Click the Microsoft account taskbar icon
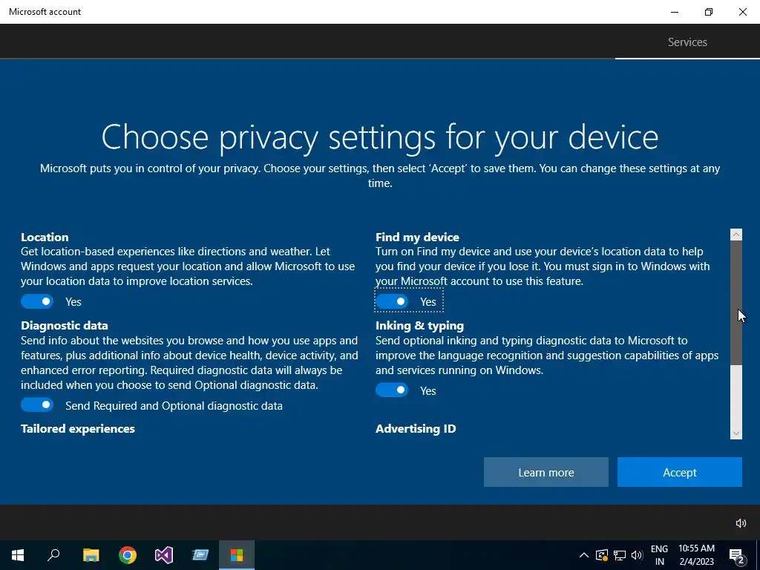 click(237, 555)
